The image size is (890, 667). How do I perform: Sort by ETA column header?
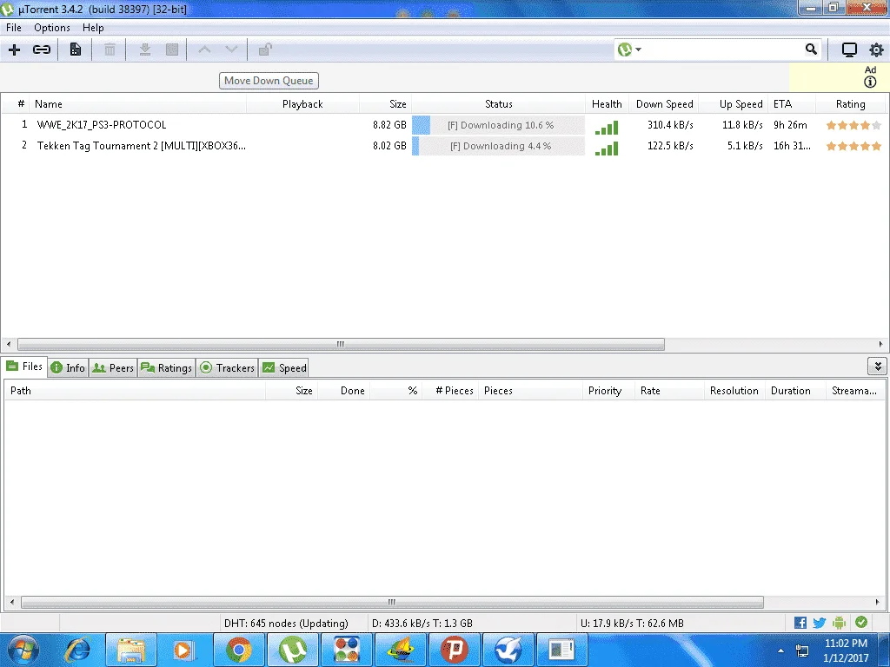[791, 104]
